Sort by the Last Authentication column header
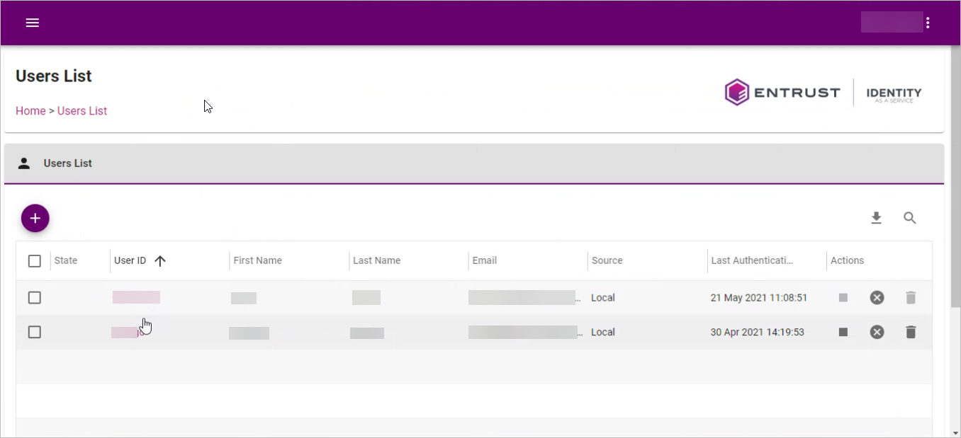Screen dimensions: 961x438 (x=752, y=260)
